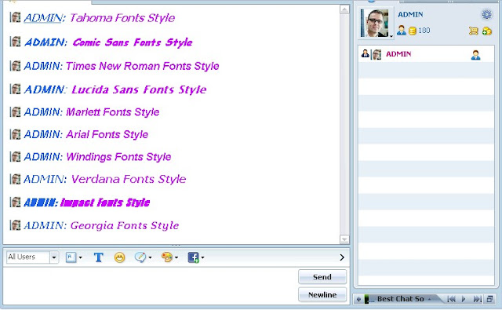Click the message mode icon beside All Users
This screenshot has width=502, height=310.
pos(71,257)
